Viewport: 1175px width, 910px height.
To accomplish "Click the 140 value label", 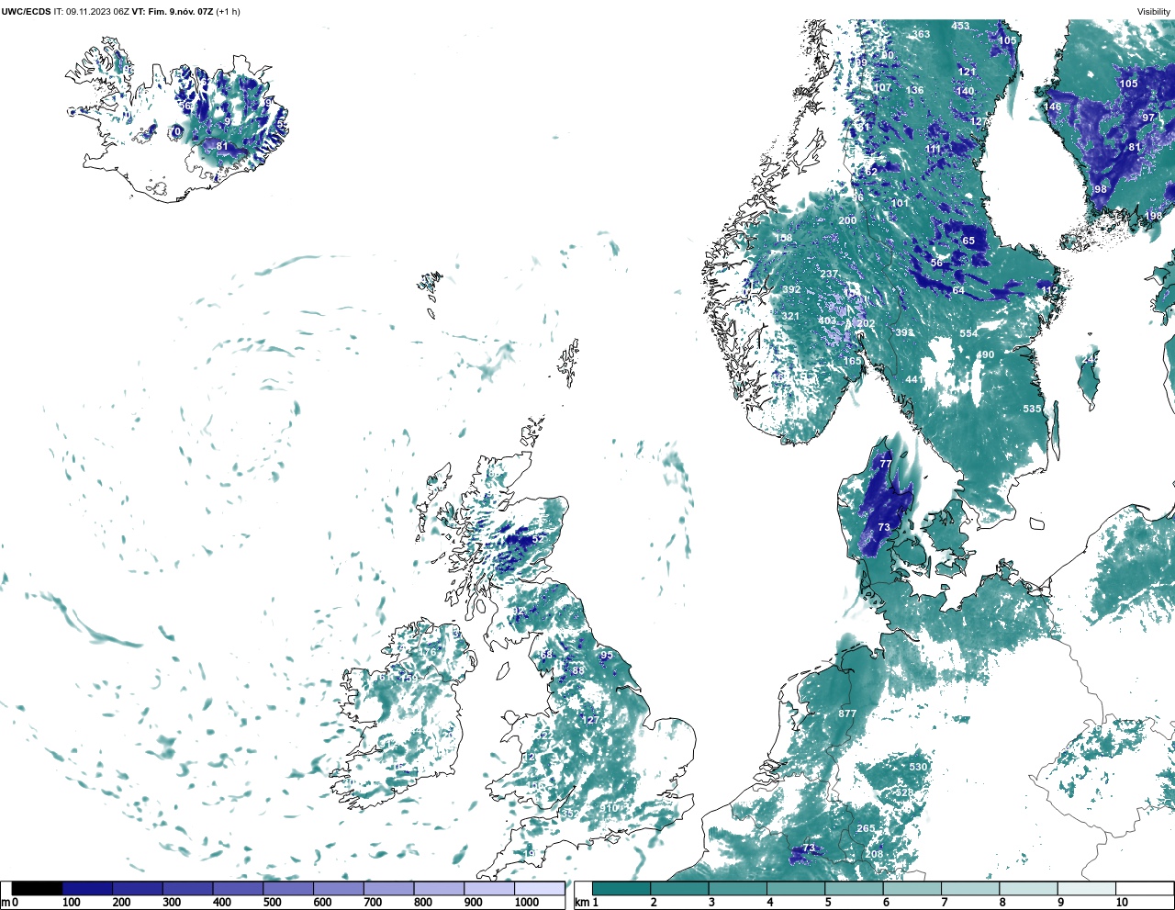I will pos(965,91).
